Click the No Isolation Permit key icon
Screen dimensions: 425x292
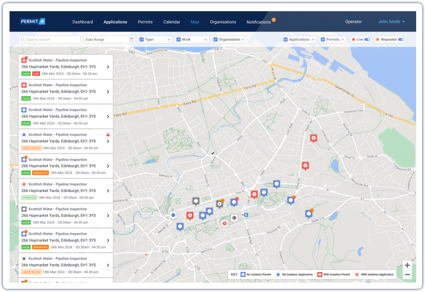tap(243, 274)
